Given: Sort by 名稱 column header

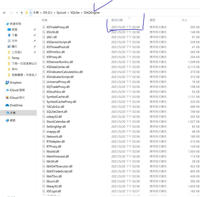Looking at the screenshot, I should point(44,20).
